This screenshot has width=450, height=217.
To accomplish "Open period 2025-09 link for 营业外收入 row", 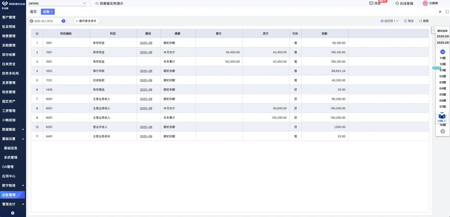I will pyautogui.click(x=146, y=127).
